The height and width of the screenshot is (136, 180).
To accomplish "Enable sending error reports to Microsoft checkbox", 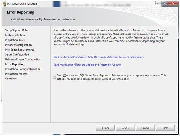I will tap(54, 77).
